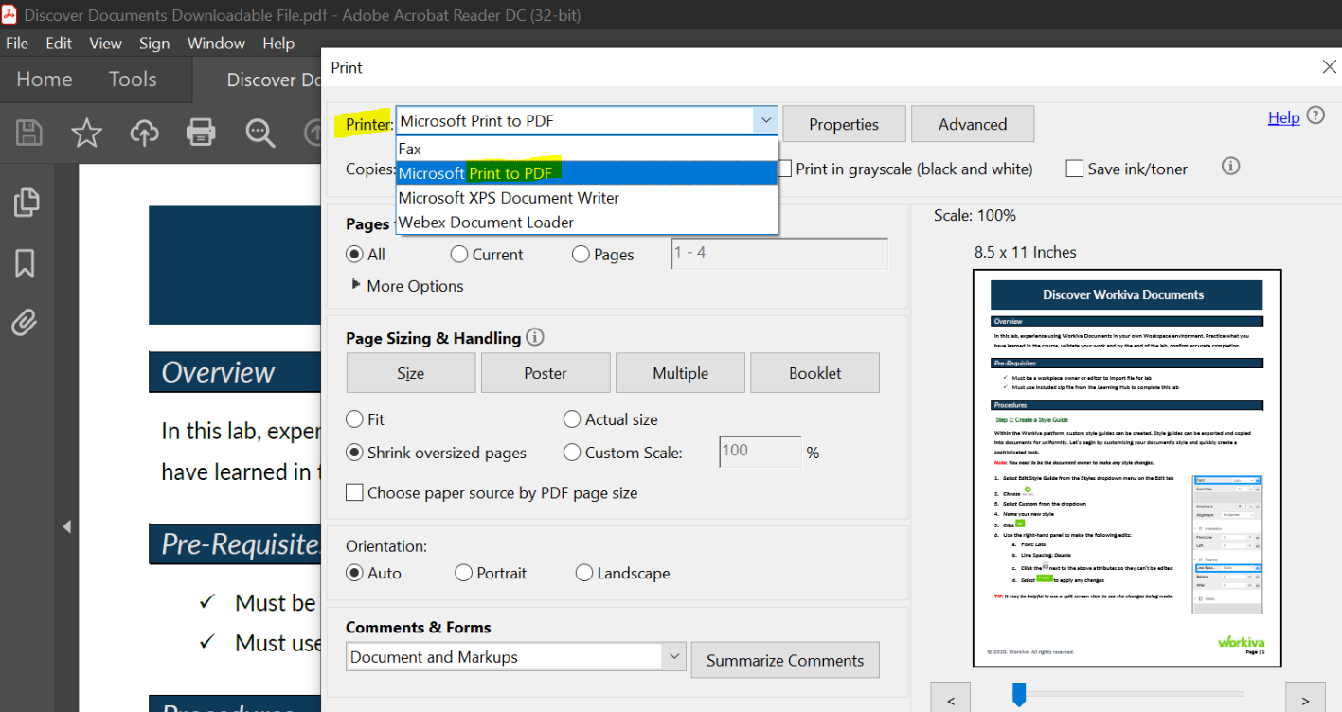The height and width of the screenshot is (712, 1342).
Task: Open the attachments paperclip icon
Action: point(25,324)
